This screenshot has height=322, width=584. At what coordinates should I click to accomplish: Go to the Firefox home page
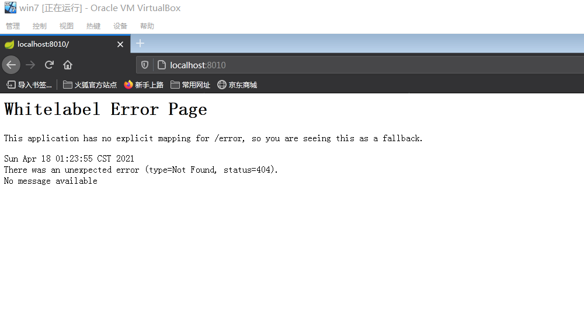[x=68, y=65]
